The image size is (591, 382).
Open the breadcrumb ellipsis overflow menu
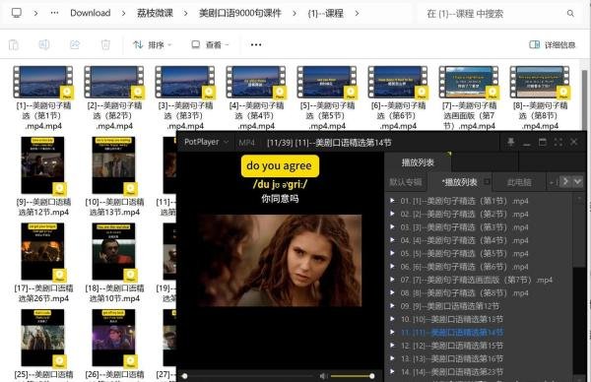coord(54,13)
